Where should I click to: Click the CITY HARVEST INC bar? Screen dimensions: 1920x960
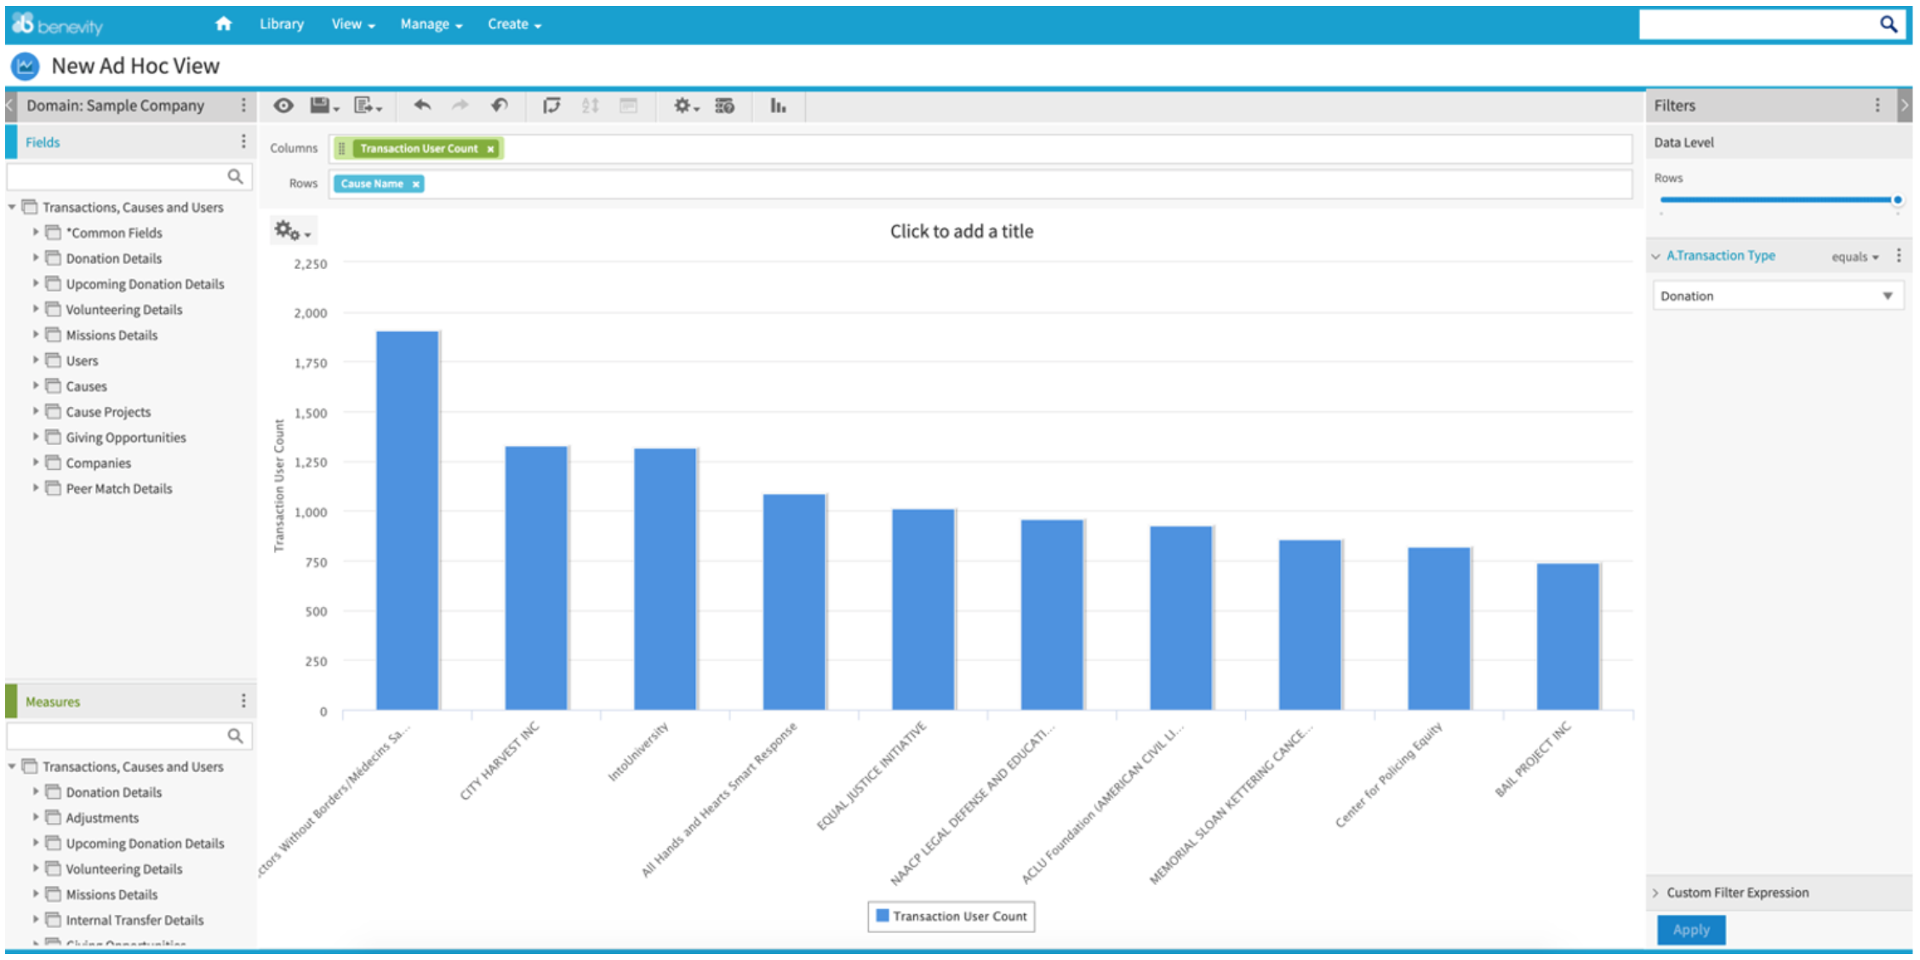click(x=536, y=578)
